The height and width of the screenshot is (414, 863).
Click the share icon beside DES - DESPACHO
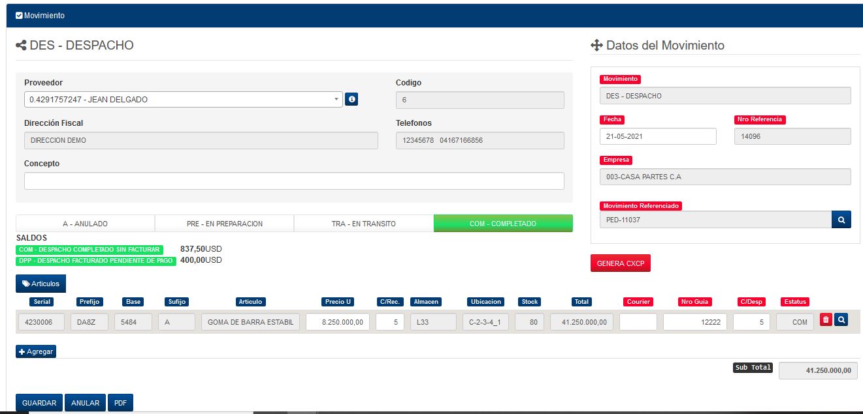[21, 46]
